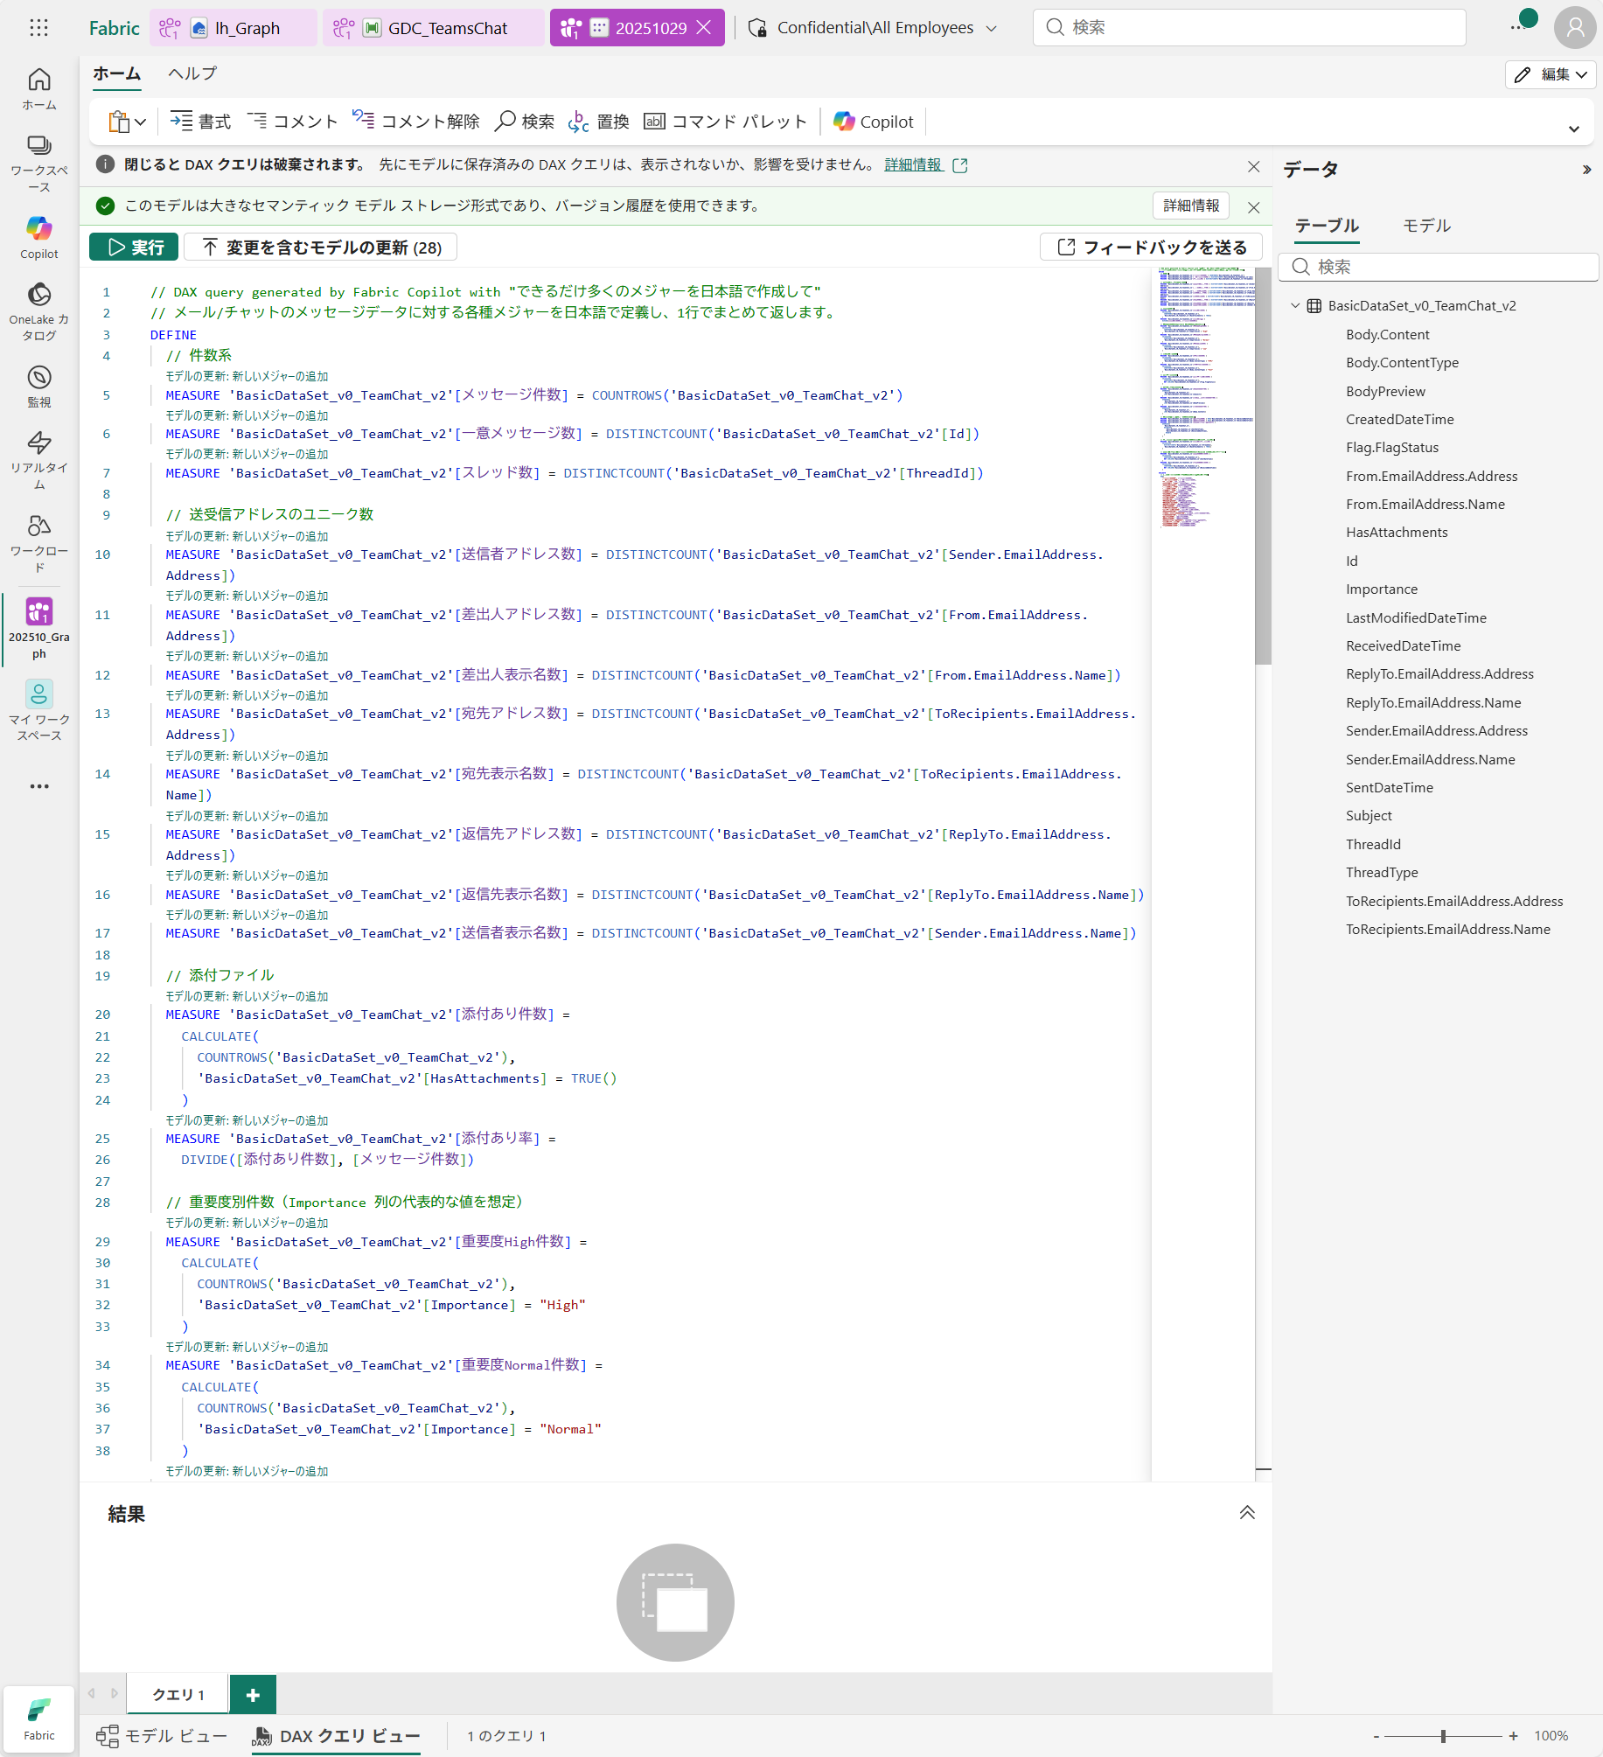Image resolution: width=1603 pixels, height=1757 pixels.
Task: Switch to モデル tab in data pane
Action: click(x=1426, y=226)
